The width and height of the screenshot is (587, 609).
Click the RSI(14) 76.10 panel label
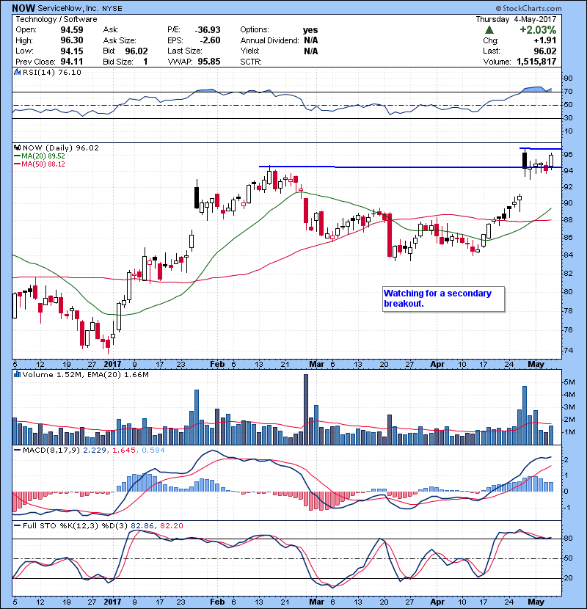[51, 72]
